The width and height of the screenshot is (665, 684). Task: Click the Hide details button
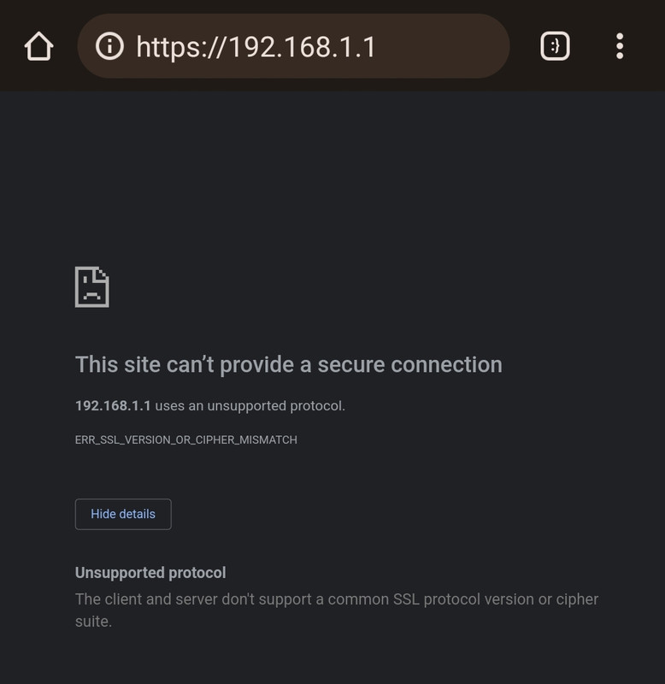click(x=123, y=514)
